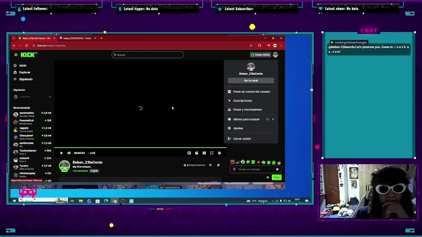This screenshot has height=237, width=422.
Task: Click 2 Espectadores viewer count
Action: tap(194, 165)
